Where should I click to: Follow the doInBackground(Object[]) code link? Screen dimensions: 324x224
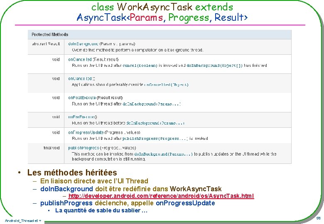[x=215, y=66]
